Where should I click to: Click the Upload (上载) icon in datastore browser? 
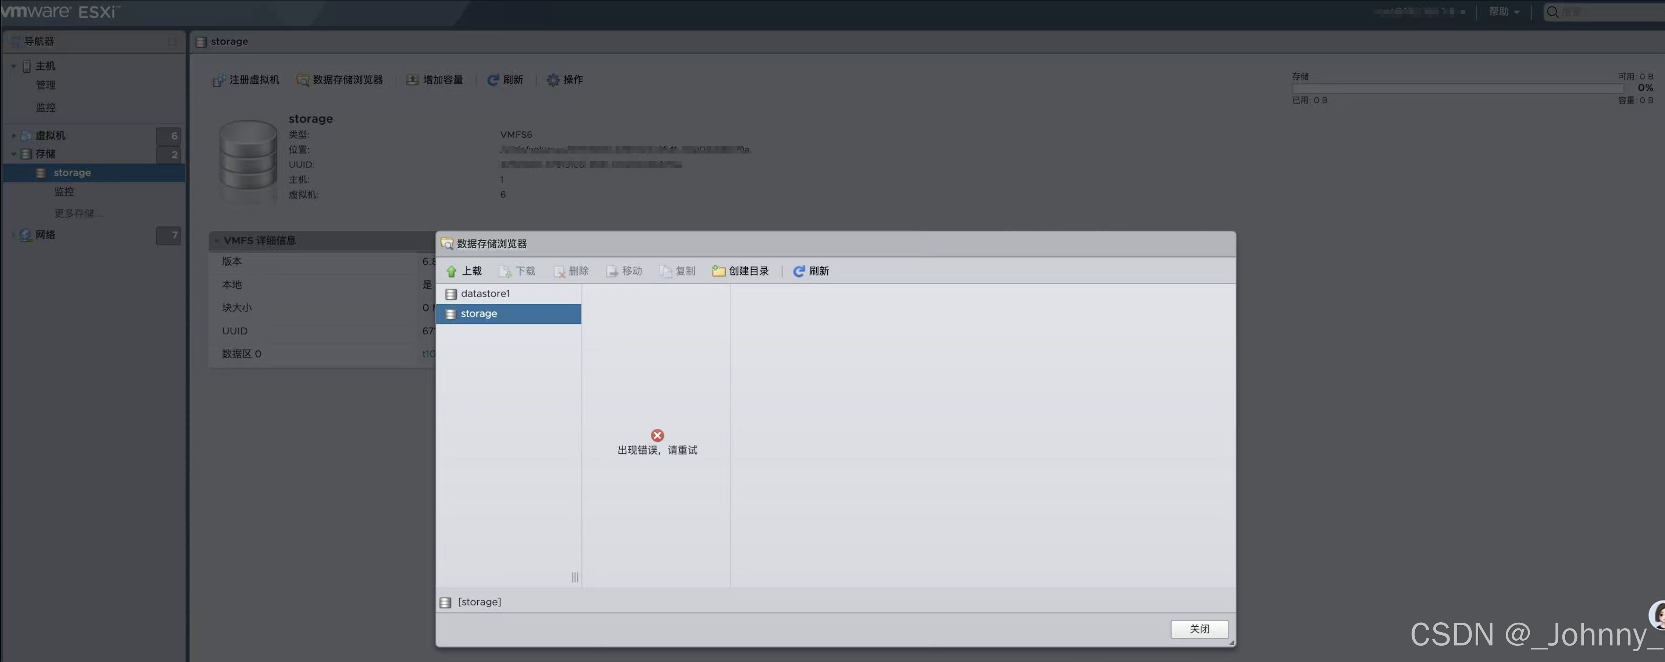click(451, 271)
